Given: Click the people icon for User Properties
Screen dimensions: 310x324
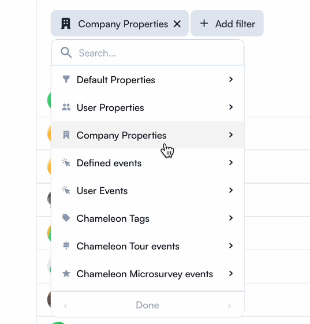Looking at the screenshot, I should pos(66,107).
